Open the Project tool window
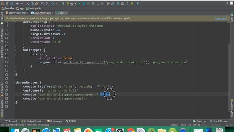The width and height of the screenshot is (234, 132). click(x=2, y=18)
